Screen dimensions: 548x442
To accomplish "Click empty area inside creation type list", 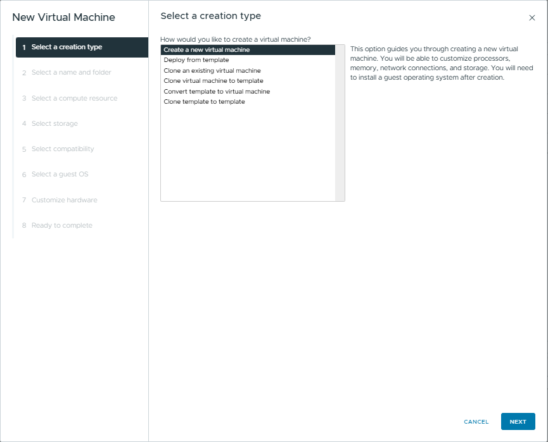I will (x=247, y=158).
